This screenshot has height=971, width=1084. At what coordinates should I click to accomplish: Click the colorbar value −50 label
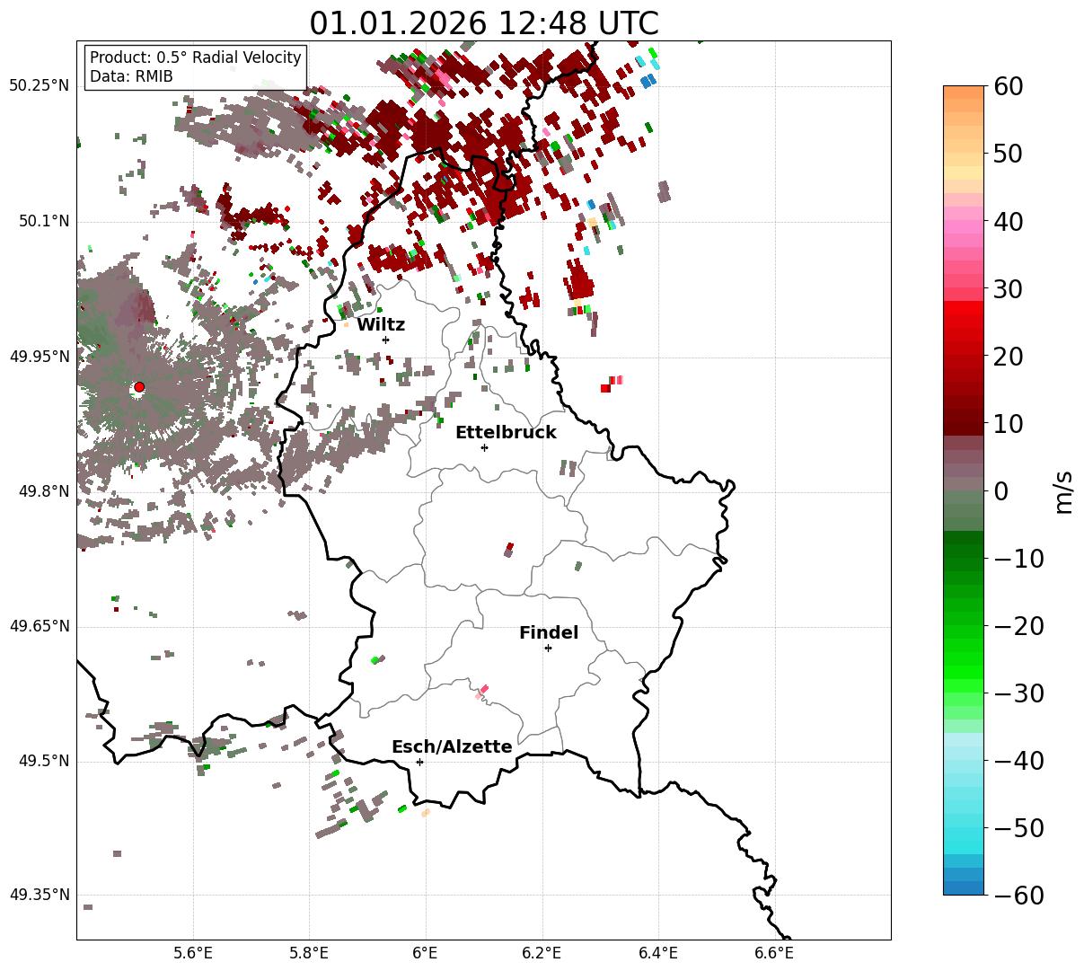point(1018,827)
